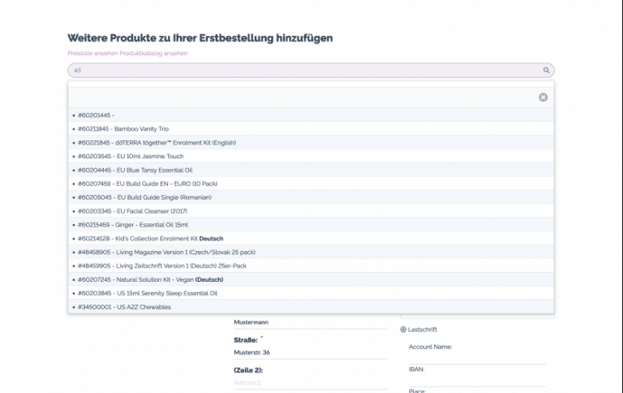Viewport: 623px width, 393px height.
Task: Click the product search input field
Action: (x=304, y=71)
